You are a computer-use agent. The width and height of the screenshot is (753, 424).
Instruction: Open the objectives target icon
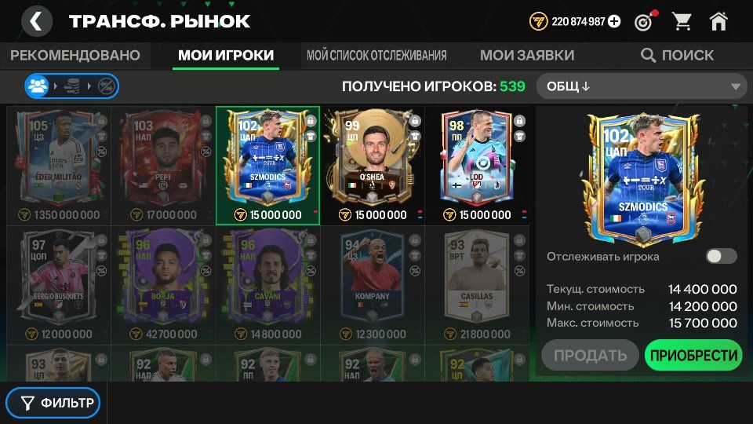(645, 21)
